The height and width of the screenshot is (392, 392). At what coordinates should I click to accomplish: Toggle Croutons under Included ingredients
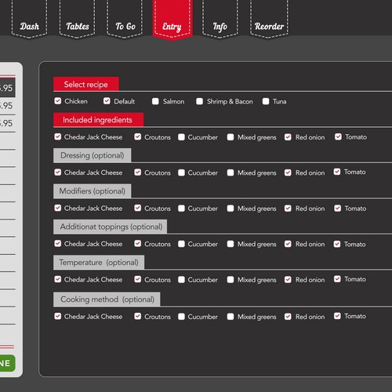pyautogui.click(x=138, y=136)
